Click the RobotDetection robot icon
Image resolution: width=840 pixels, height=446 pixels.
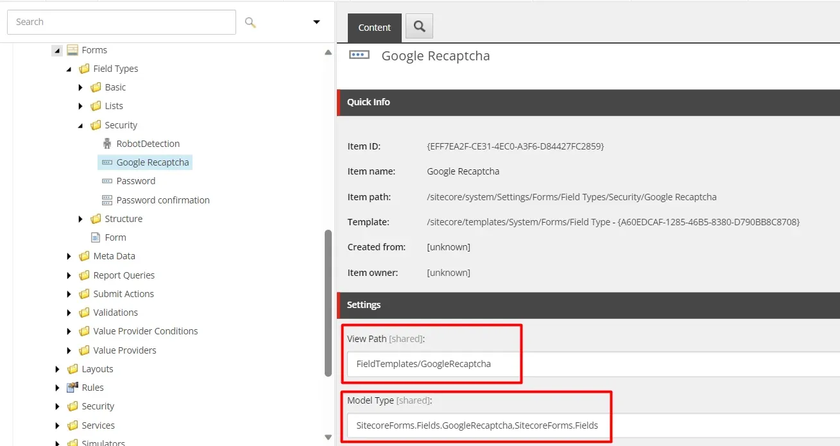coord(107,144)
